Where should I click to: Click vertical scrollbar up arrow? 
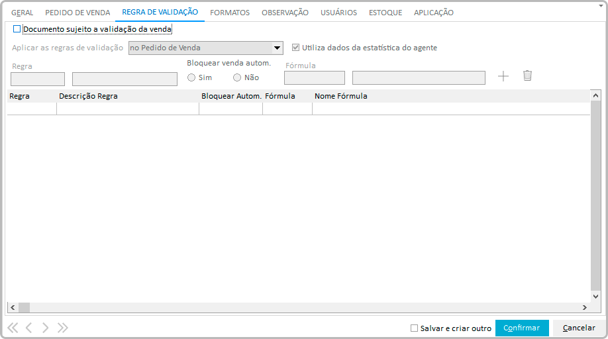pyautogui.click(x=595, y=95)
